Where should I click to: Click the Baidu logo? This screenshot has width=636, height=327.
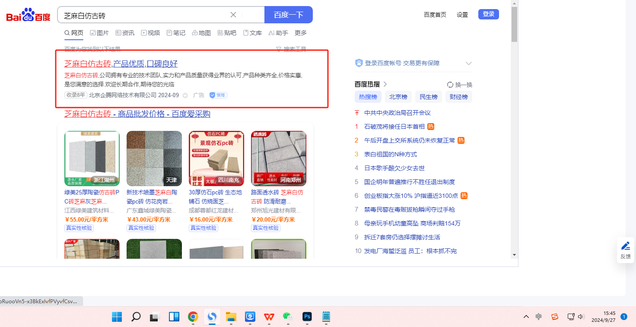(x=28, y=15)
